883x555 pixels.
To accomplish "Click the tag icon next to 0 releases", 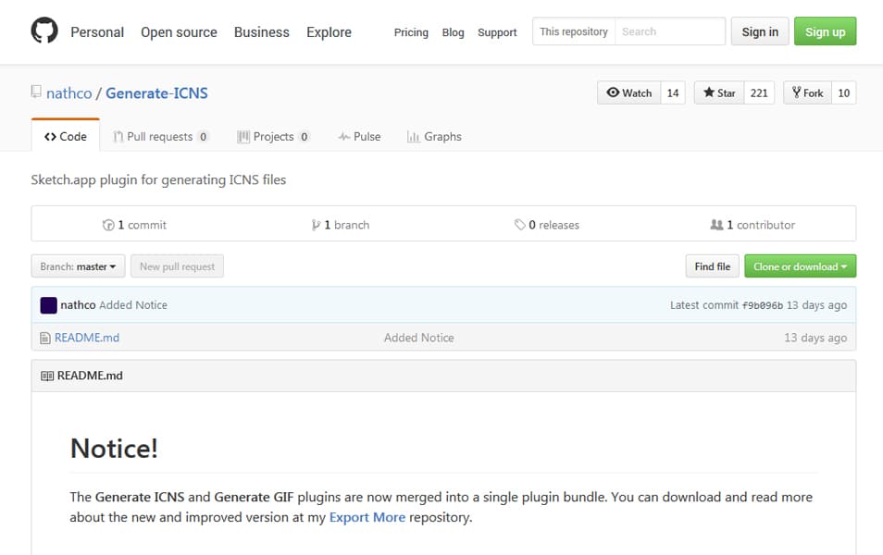I will (x=520, y=225).
